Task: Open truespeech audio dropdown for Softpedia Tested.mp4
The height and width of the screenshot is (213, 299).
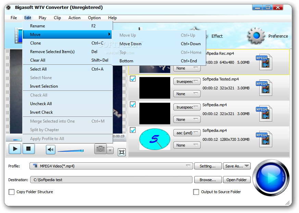Action: point(187,82)
